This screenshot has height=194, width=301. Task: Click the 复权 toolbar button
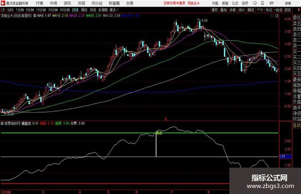click(215, 10)
